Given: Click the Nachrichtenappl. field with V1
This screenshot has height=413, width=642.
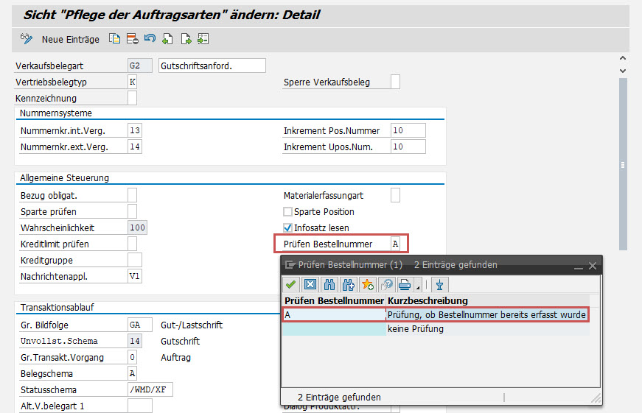Looking at the screenshot, I should (135, 276).
